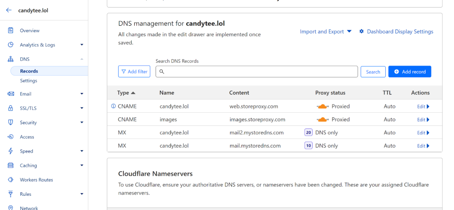Expand the SSL/TLS menu arrow

(82, 108)
